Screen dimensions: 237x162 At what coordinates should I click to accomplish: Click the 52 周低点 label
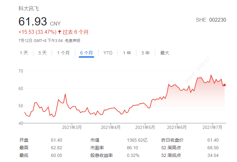click(x=171, y=155)
